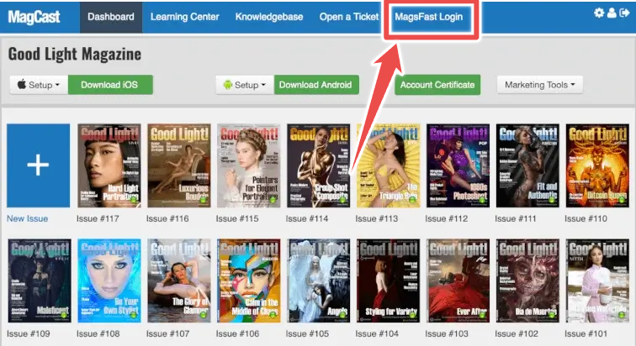Click MagsFast Login in navbar
The height and width of the screenshot is (346, 636).
tap(429, 17)
